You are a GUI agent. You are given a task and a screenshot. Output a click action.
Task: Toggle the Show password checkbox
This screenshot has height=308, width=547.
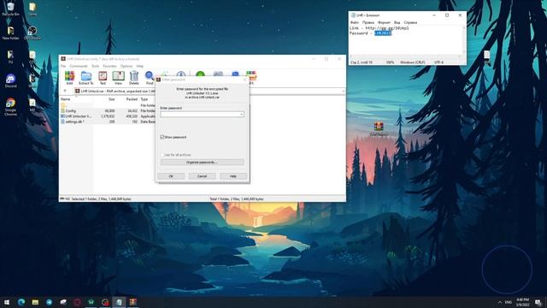[x=162, y=137]
